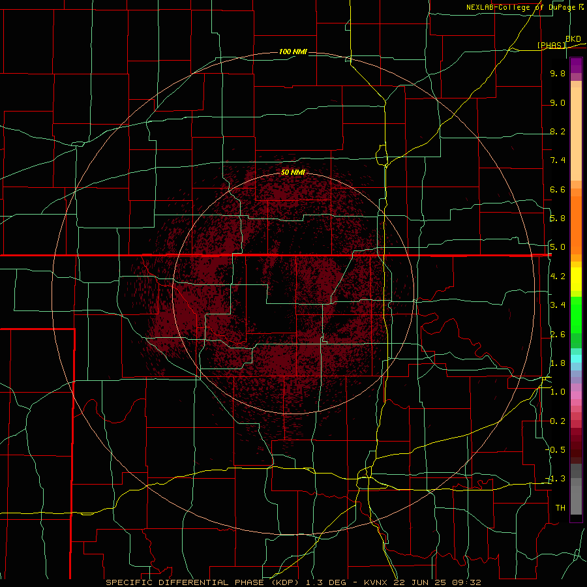Viewport: 587px width, 587px height.
Task: Pick the orange segment of the color bar
Action: [x=576, y=225]
